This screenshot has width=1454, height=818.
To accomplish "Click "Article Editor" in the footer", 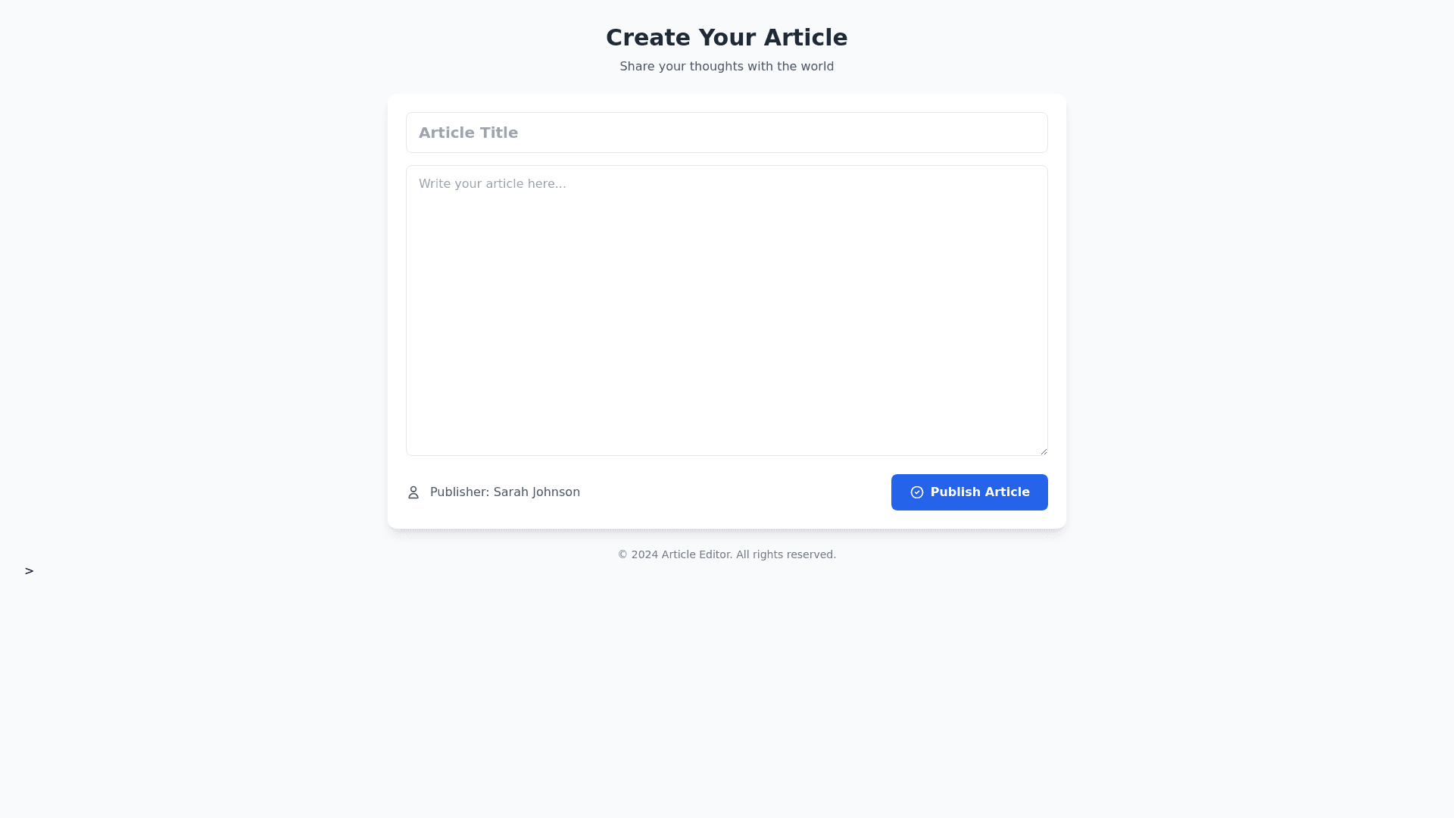I will [696, 554].
